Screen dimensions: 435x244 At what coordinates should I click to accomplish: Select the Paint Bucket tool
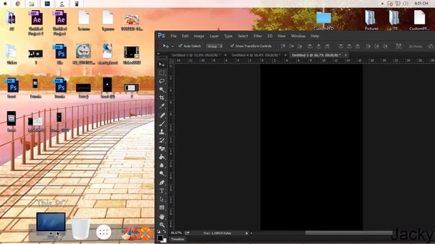pos(162,157)
